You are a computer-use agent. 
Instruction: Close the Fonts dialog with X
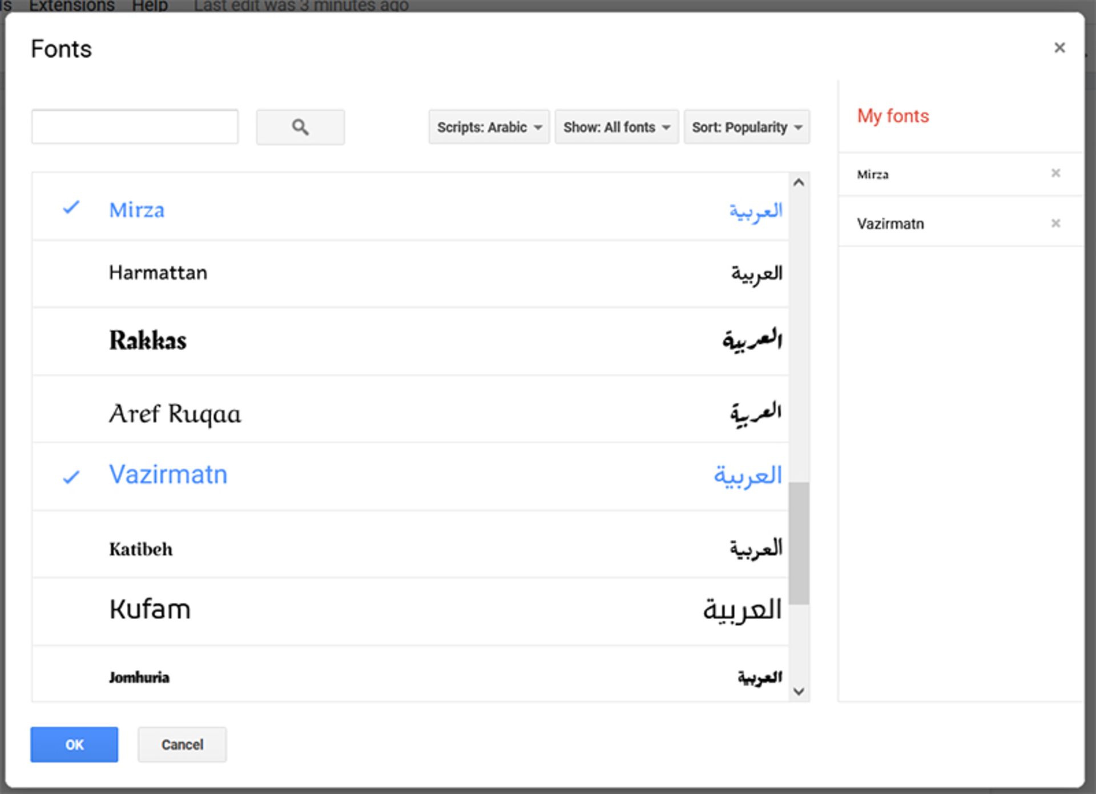(x=1059, y=48)
